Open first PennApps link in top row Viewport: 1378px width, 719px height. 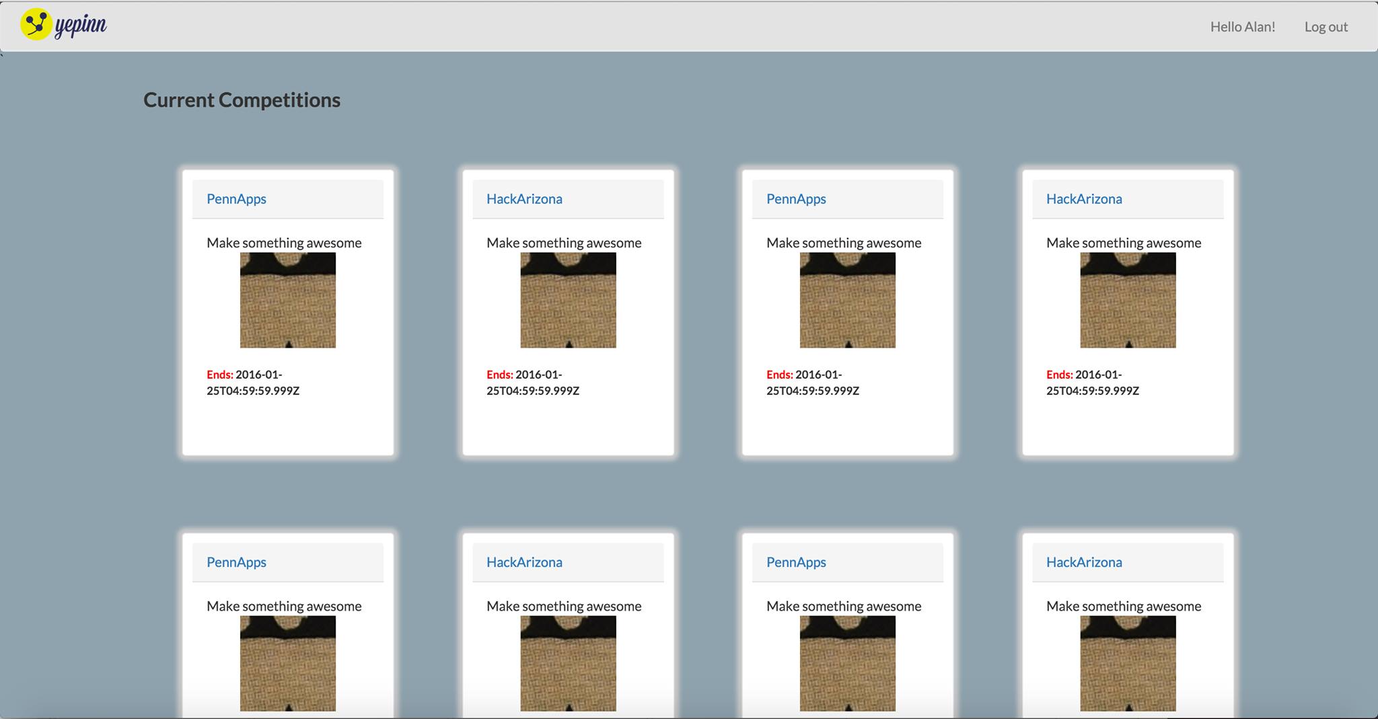[236, 199]
